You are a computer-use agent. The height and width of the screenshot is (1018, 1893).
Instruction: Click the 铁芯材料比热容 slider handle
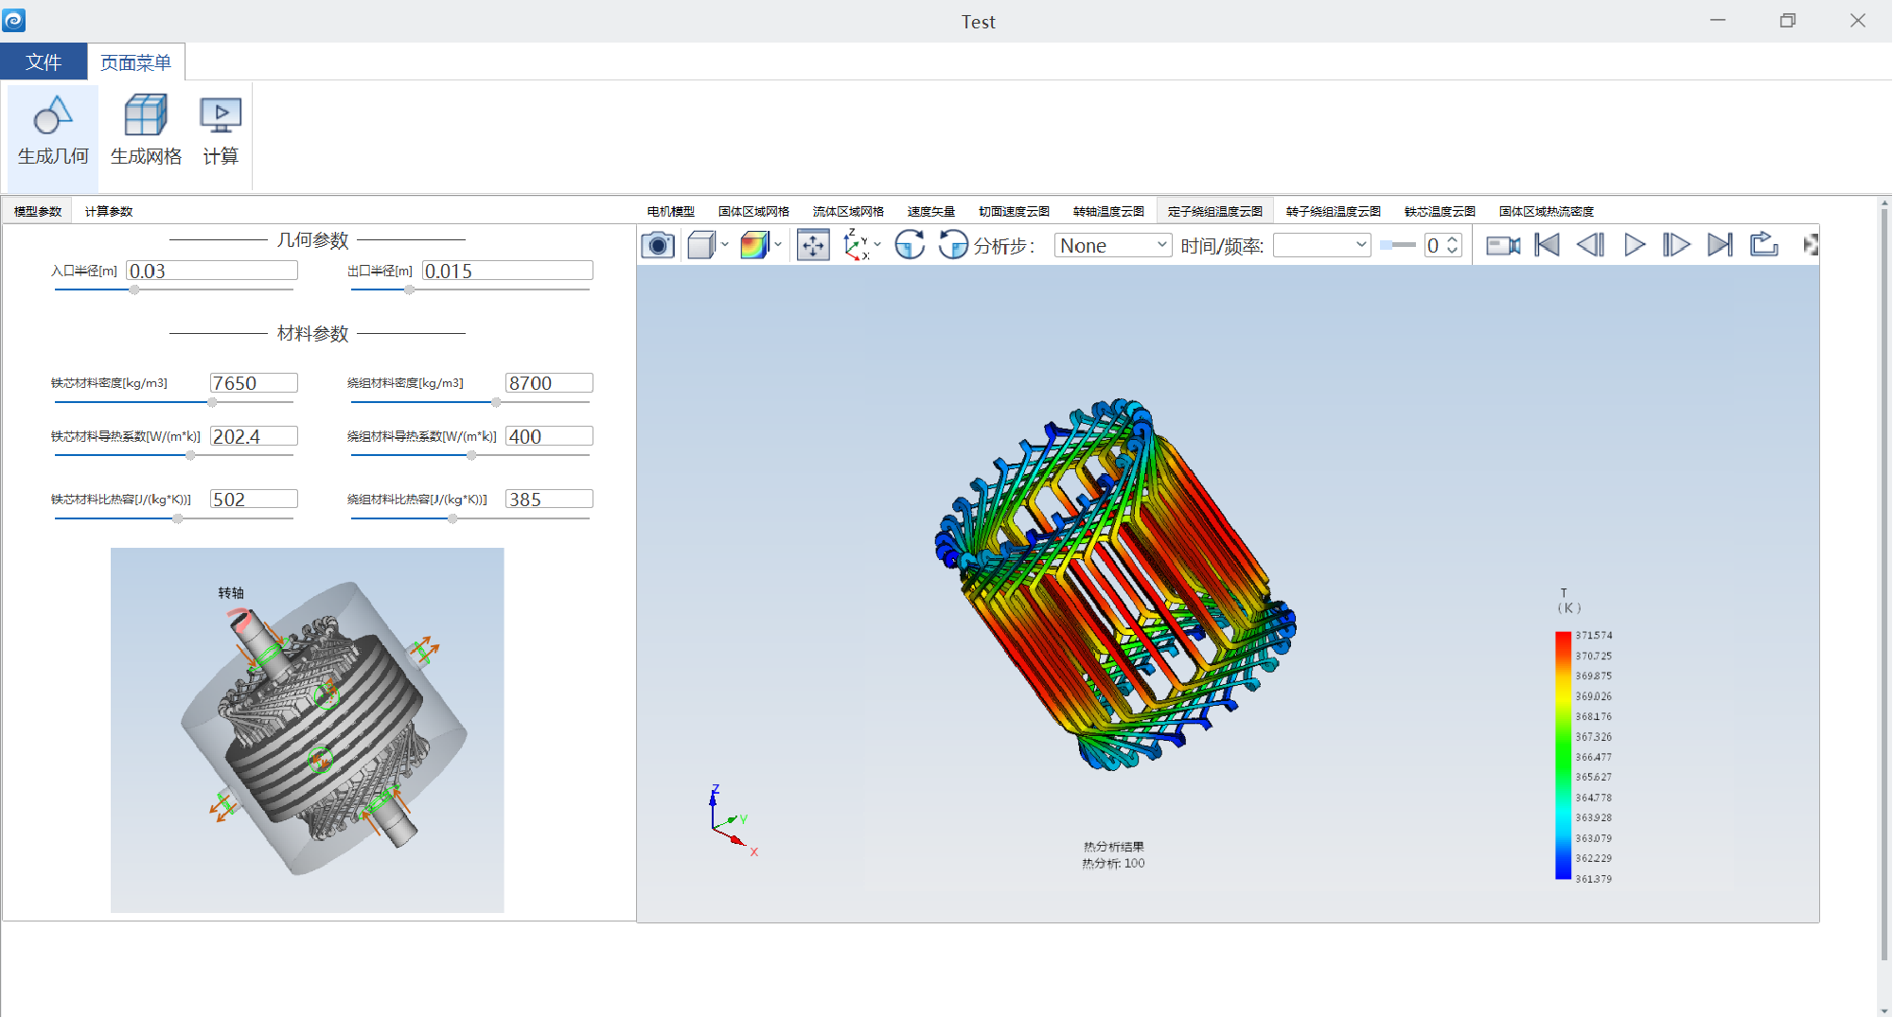(x=177, y=518)
